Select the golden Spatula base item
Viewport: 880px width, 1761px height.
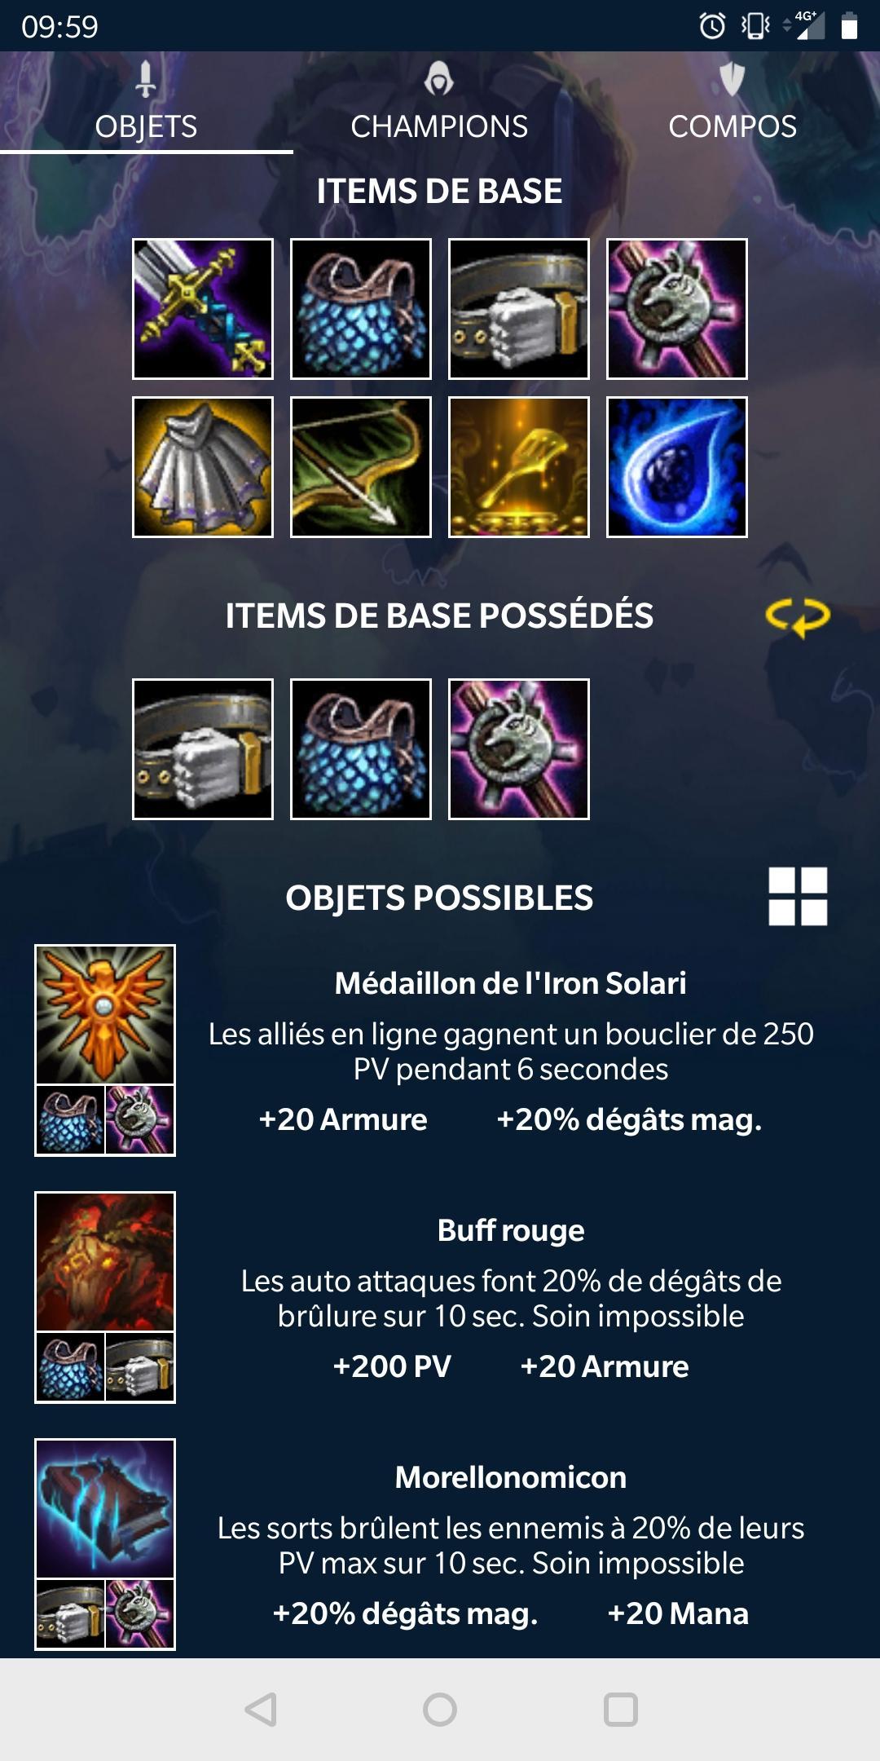pos(519,467)
